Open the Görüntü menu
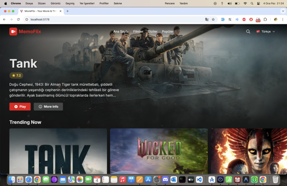This screenshot has width=287, height=186. [55, 3]
